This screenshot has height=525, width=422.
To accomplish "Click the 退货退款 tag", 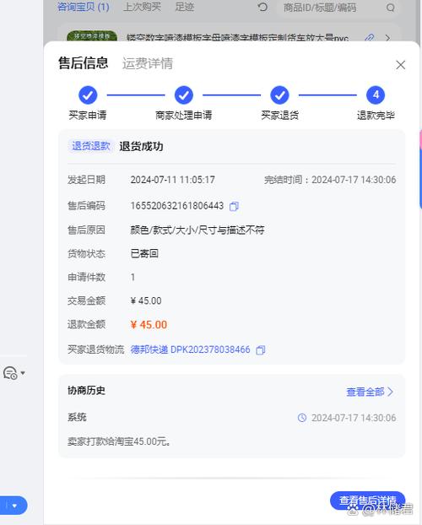I will pyautogui.click(x=91, y=146).
